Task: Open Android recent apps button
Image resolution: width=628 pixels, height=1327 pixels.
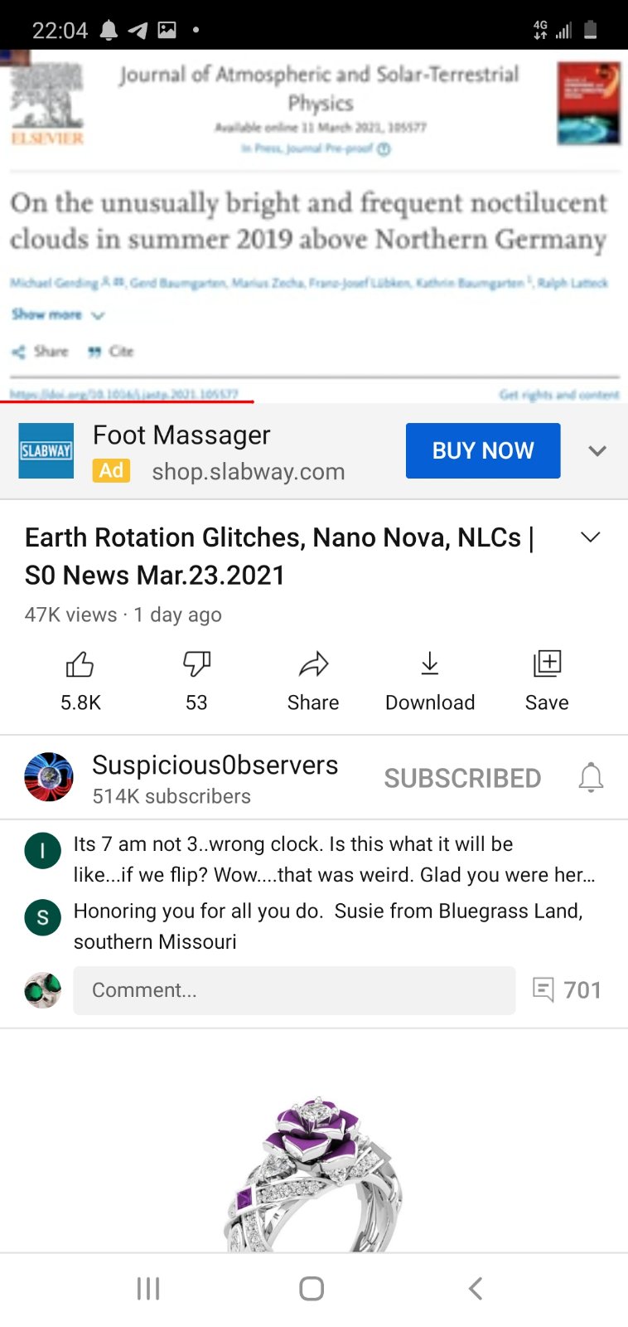Action: 148,1289
